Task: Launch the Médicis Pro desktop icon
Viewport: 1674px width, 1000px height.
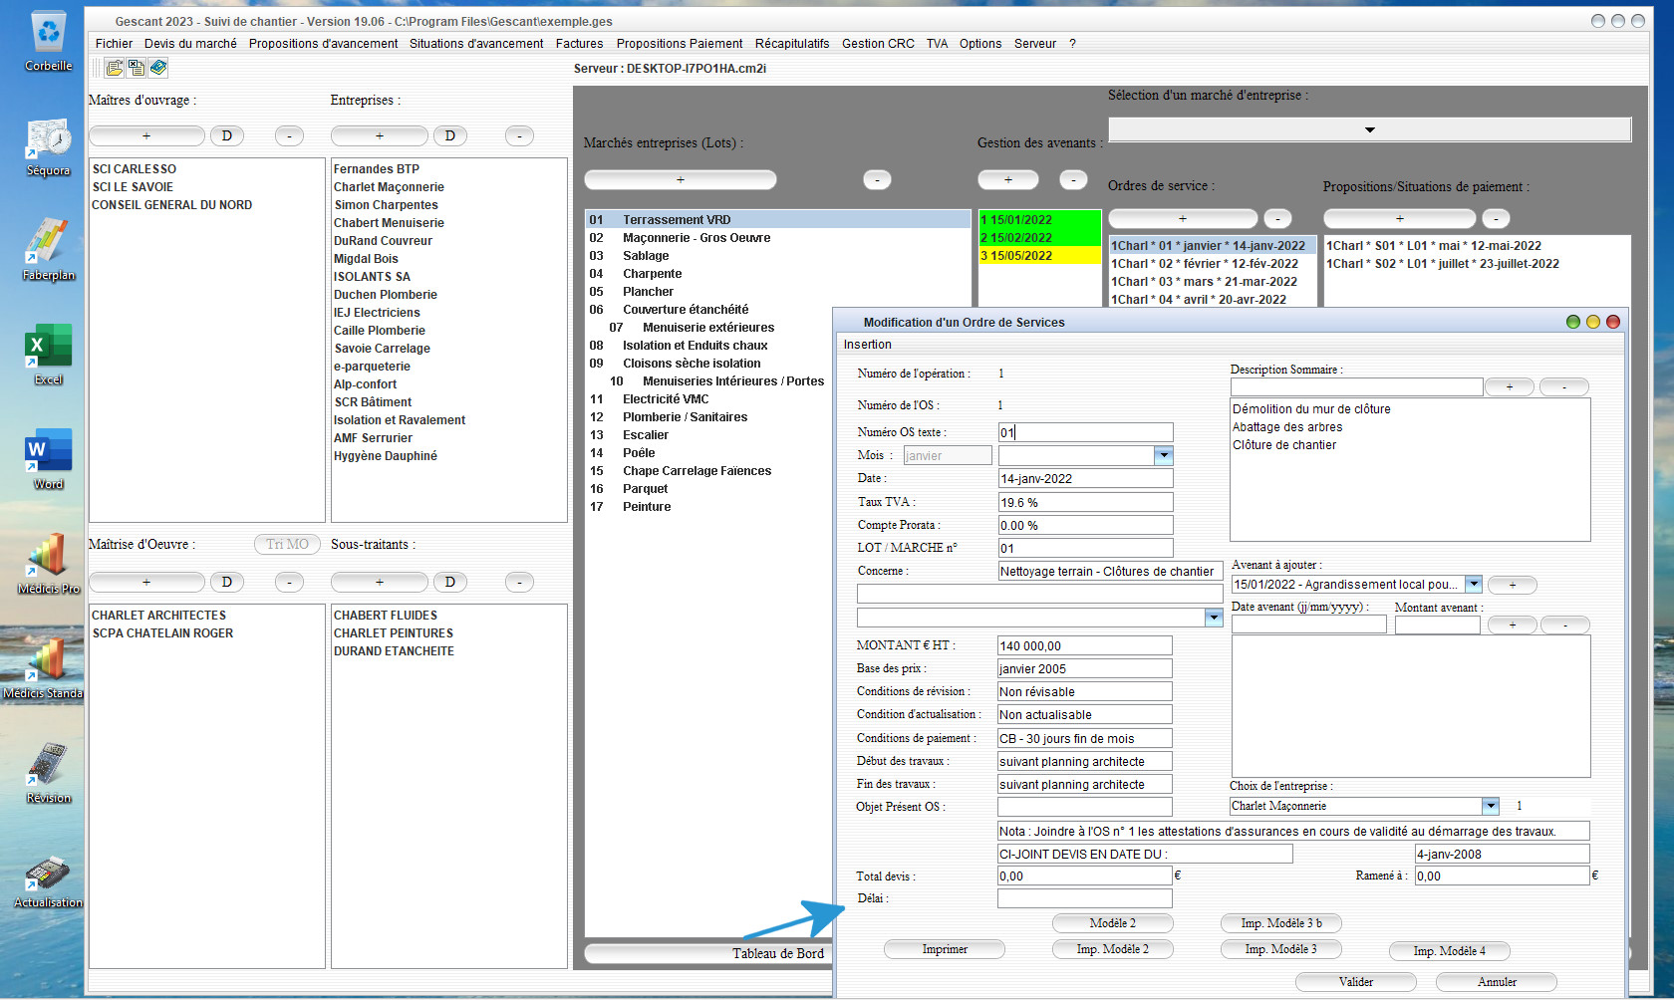Action: coord(48,565)
